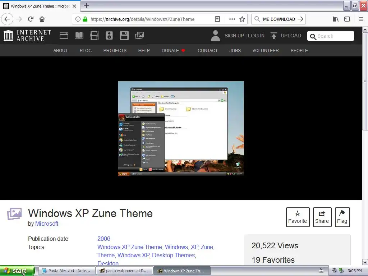Open the Windows XP topic link
This screenshot has height=276, width=368.
pyautogui.click(x=133, y=256)
